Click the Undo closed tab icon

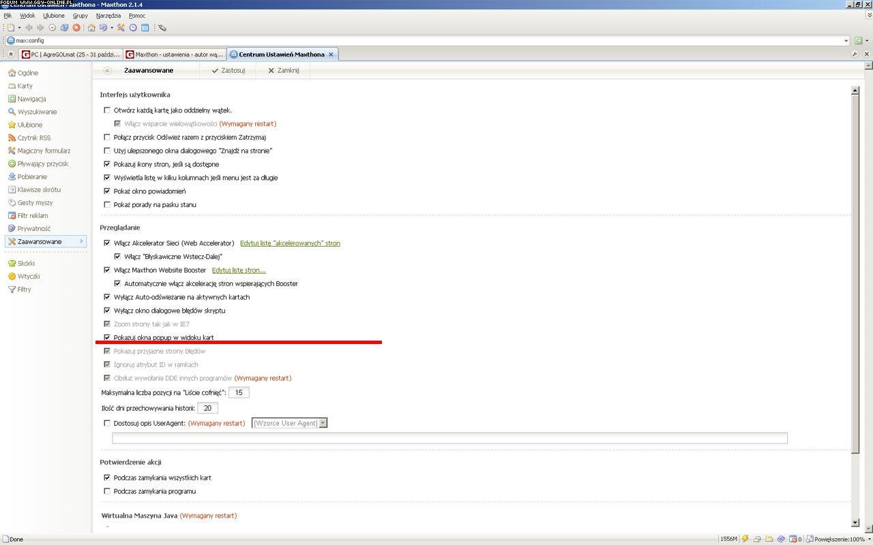pyautogui.click(x=103, y=28)
